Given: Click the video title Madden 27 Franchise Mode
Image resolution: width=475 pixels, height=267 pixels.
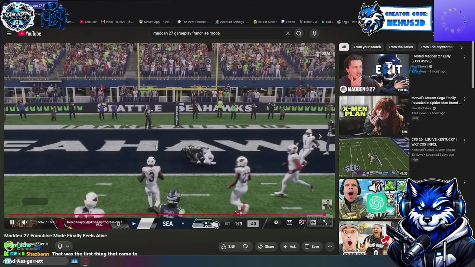Looking at the screenshot, I should 56,236.
